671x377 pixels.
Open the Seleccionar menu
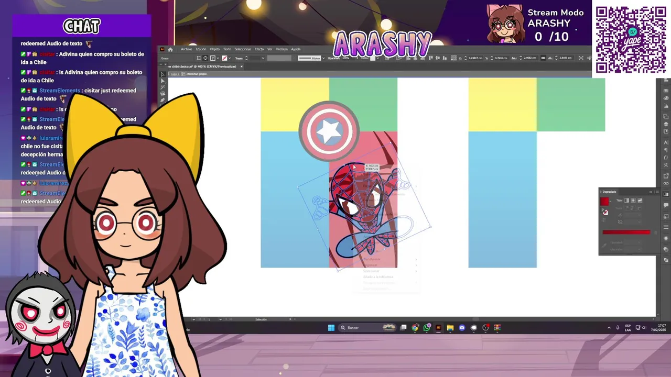pos(243,49)
